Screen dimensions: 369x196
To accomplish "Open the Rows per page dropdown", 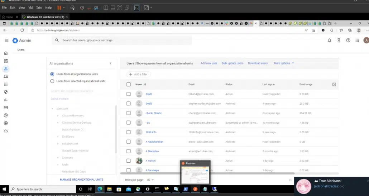I will (150, 180).
